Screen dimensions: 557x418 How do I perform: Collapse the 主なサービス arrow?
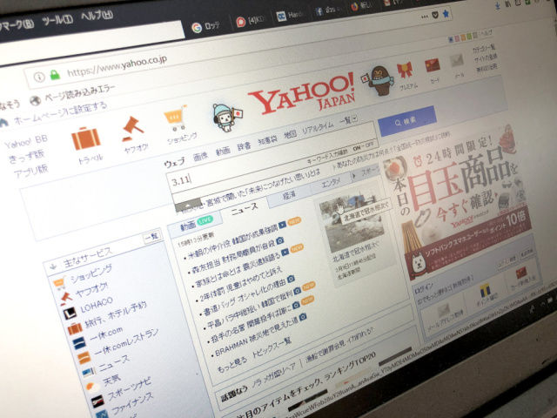point(53,266)
